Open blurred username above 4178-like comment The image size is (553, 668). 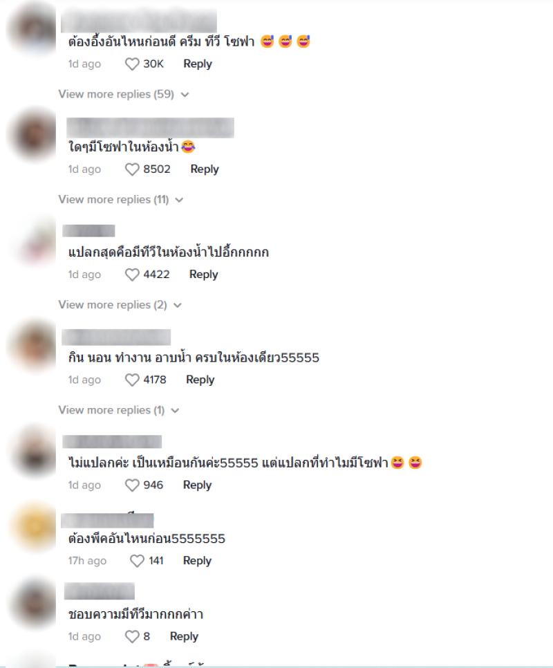point(116,337)
